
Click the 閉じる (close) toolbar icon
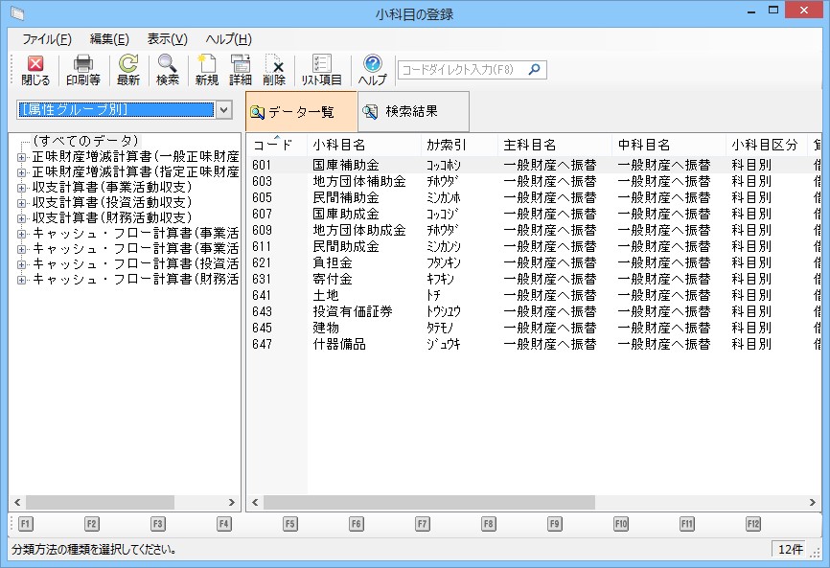[35, 70]
